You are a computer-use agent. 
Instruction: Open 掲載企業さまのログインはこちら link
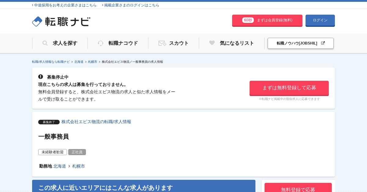pyautogui.click(x=132, y=5)
